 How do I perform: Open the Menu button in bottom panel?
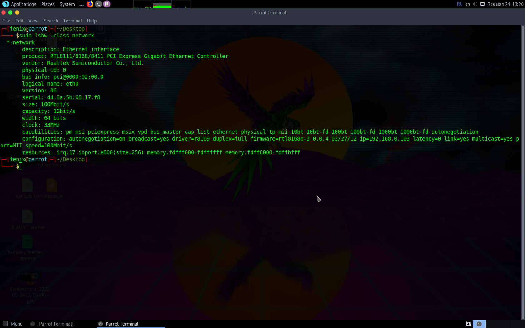click(13, 324)
